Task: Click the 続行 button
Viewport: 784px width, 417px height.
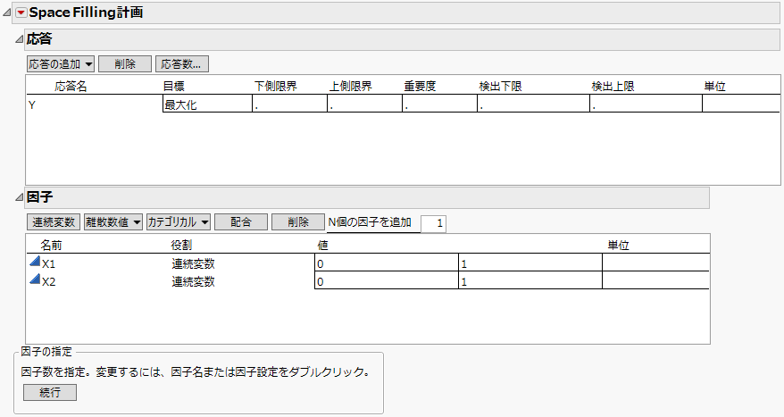Action: [50, 393]
